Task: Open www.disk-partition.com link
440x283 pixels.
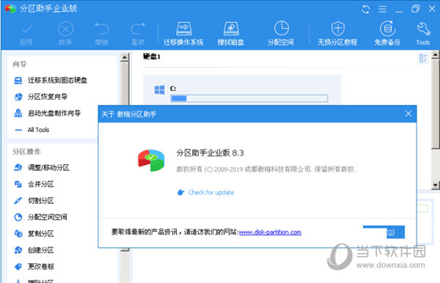Action: (270, 232)
